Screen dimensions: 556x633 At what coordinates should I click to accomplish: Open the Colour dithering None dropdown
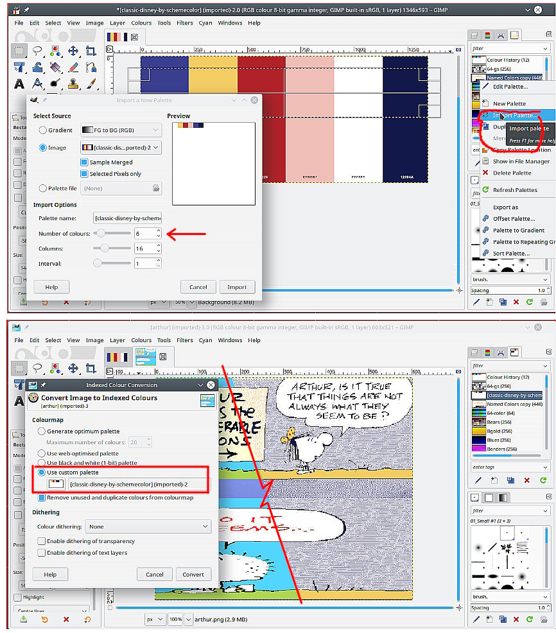[x=148, y=526]
